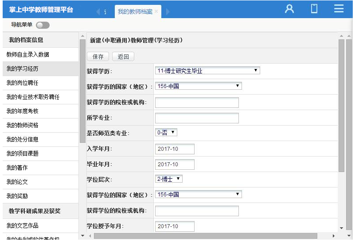The height and width of the screenshot is (241, 355).
Task: Click the horizontal scroll-left arrow
Action: tap(90, 236)
